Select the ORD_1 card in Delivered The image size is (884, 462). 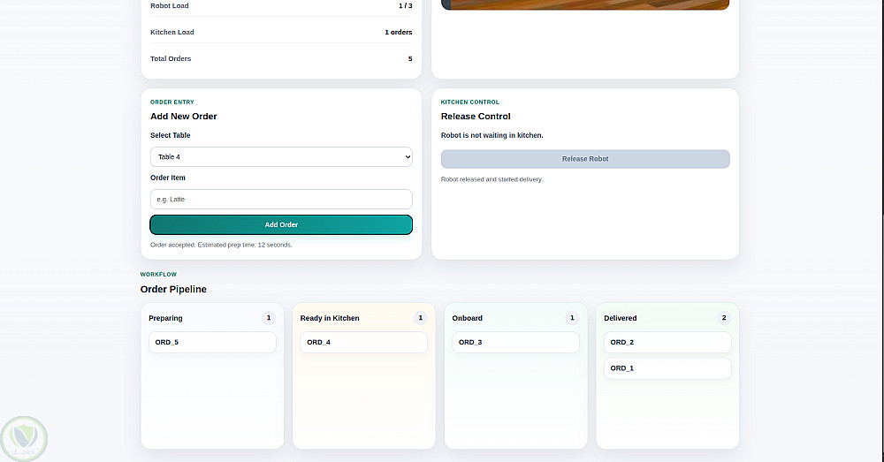(667, 368)
